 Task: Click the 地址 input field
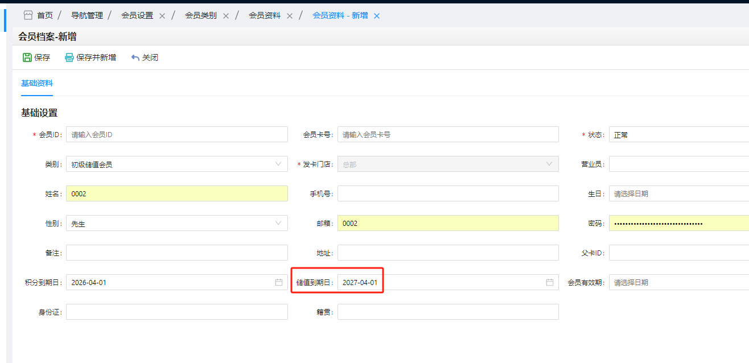448,253
